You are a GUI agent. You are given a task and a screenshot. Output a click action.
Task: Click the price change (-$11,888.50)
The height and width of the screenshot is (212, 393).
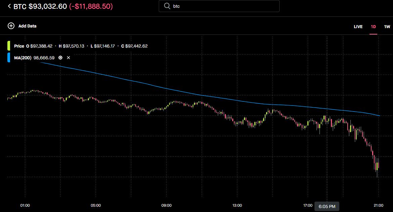pos(91,6)
